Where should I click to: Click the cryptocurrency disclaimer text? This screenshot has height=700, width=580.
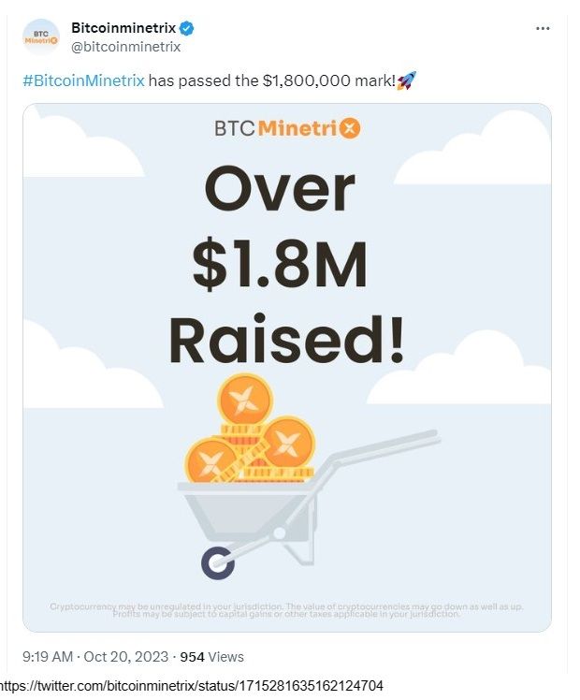click(x=286, y=610)
